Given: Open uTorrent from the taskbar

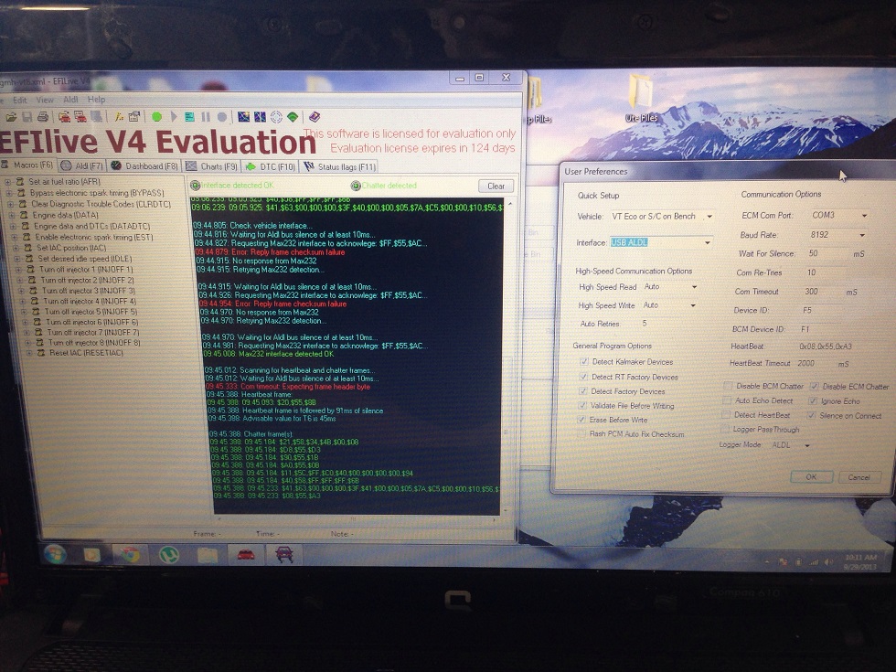Looking at the screenshot, I should click(169, 555).
